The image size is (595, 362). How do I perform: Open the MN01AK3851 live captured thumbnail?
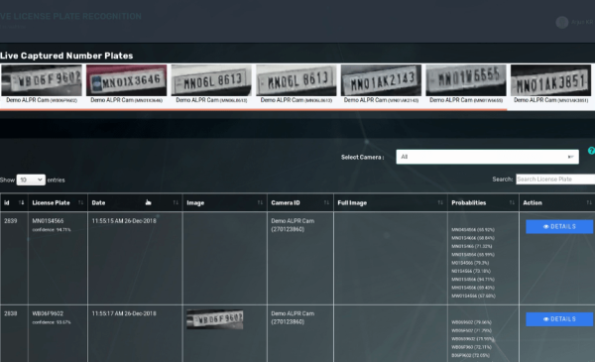(x=550, y=80)
